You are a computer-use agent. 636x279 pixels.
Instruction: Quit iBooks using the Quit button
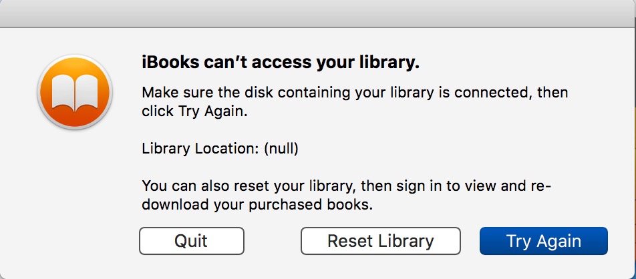[192, 241]
